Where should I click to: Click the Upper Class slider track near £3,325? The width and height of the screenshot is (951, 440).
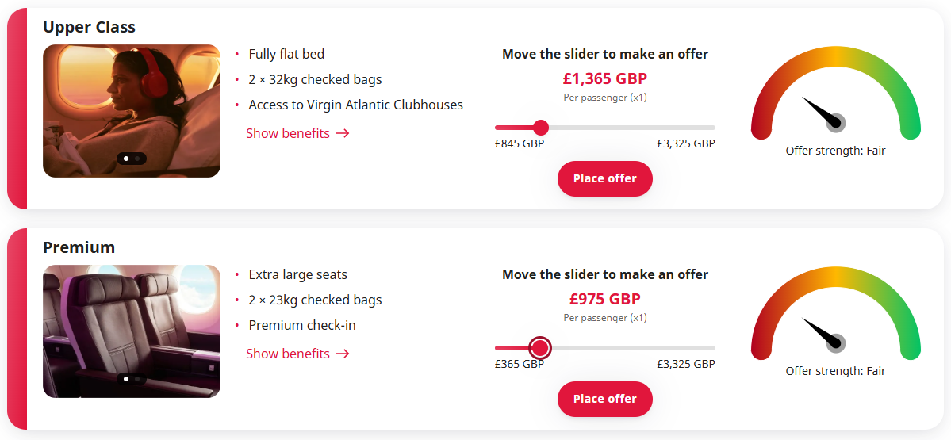click(x=707, y=128)
